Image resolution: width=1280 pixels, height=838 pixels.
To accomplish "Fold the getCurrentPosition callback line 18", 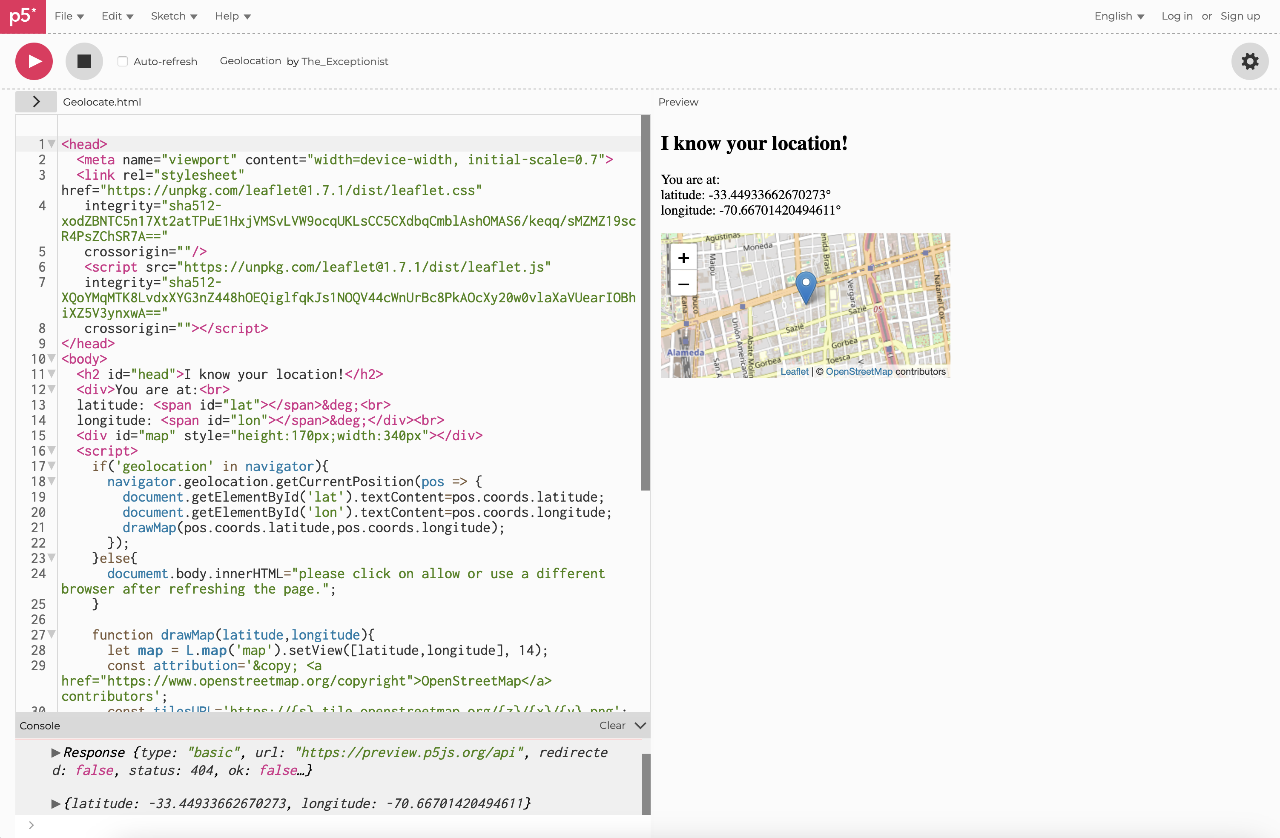I will tap(51, 481).
